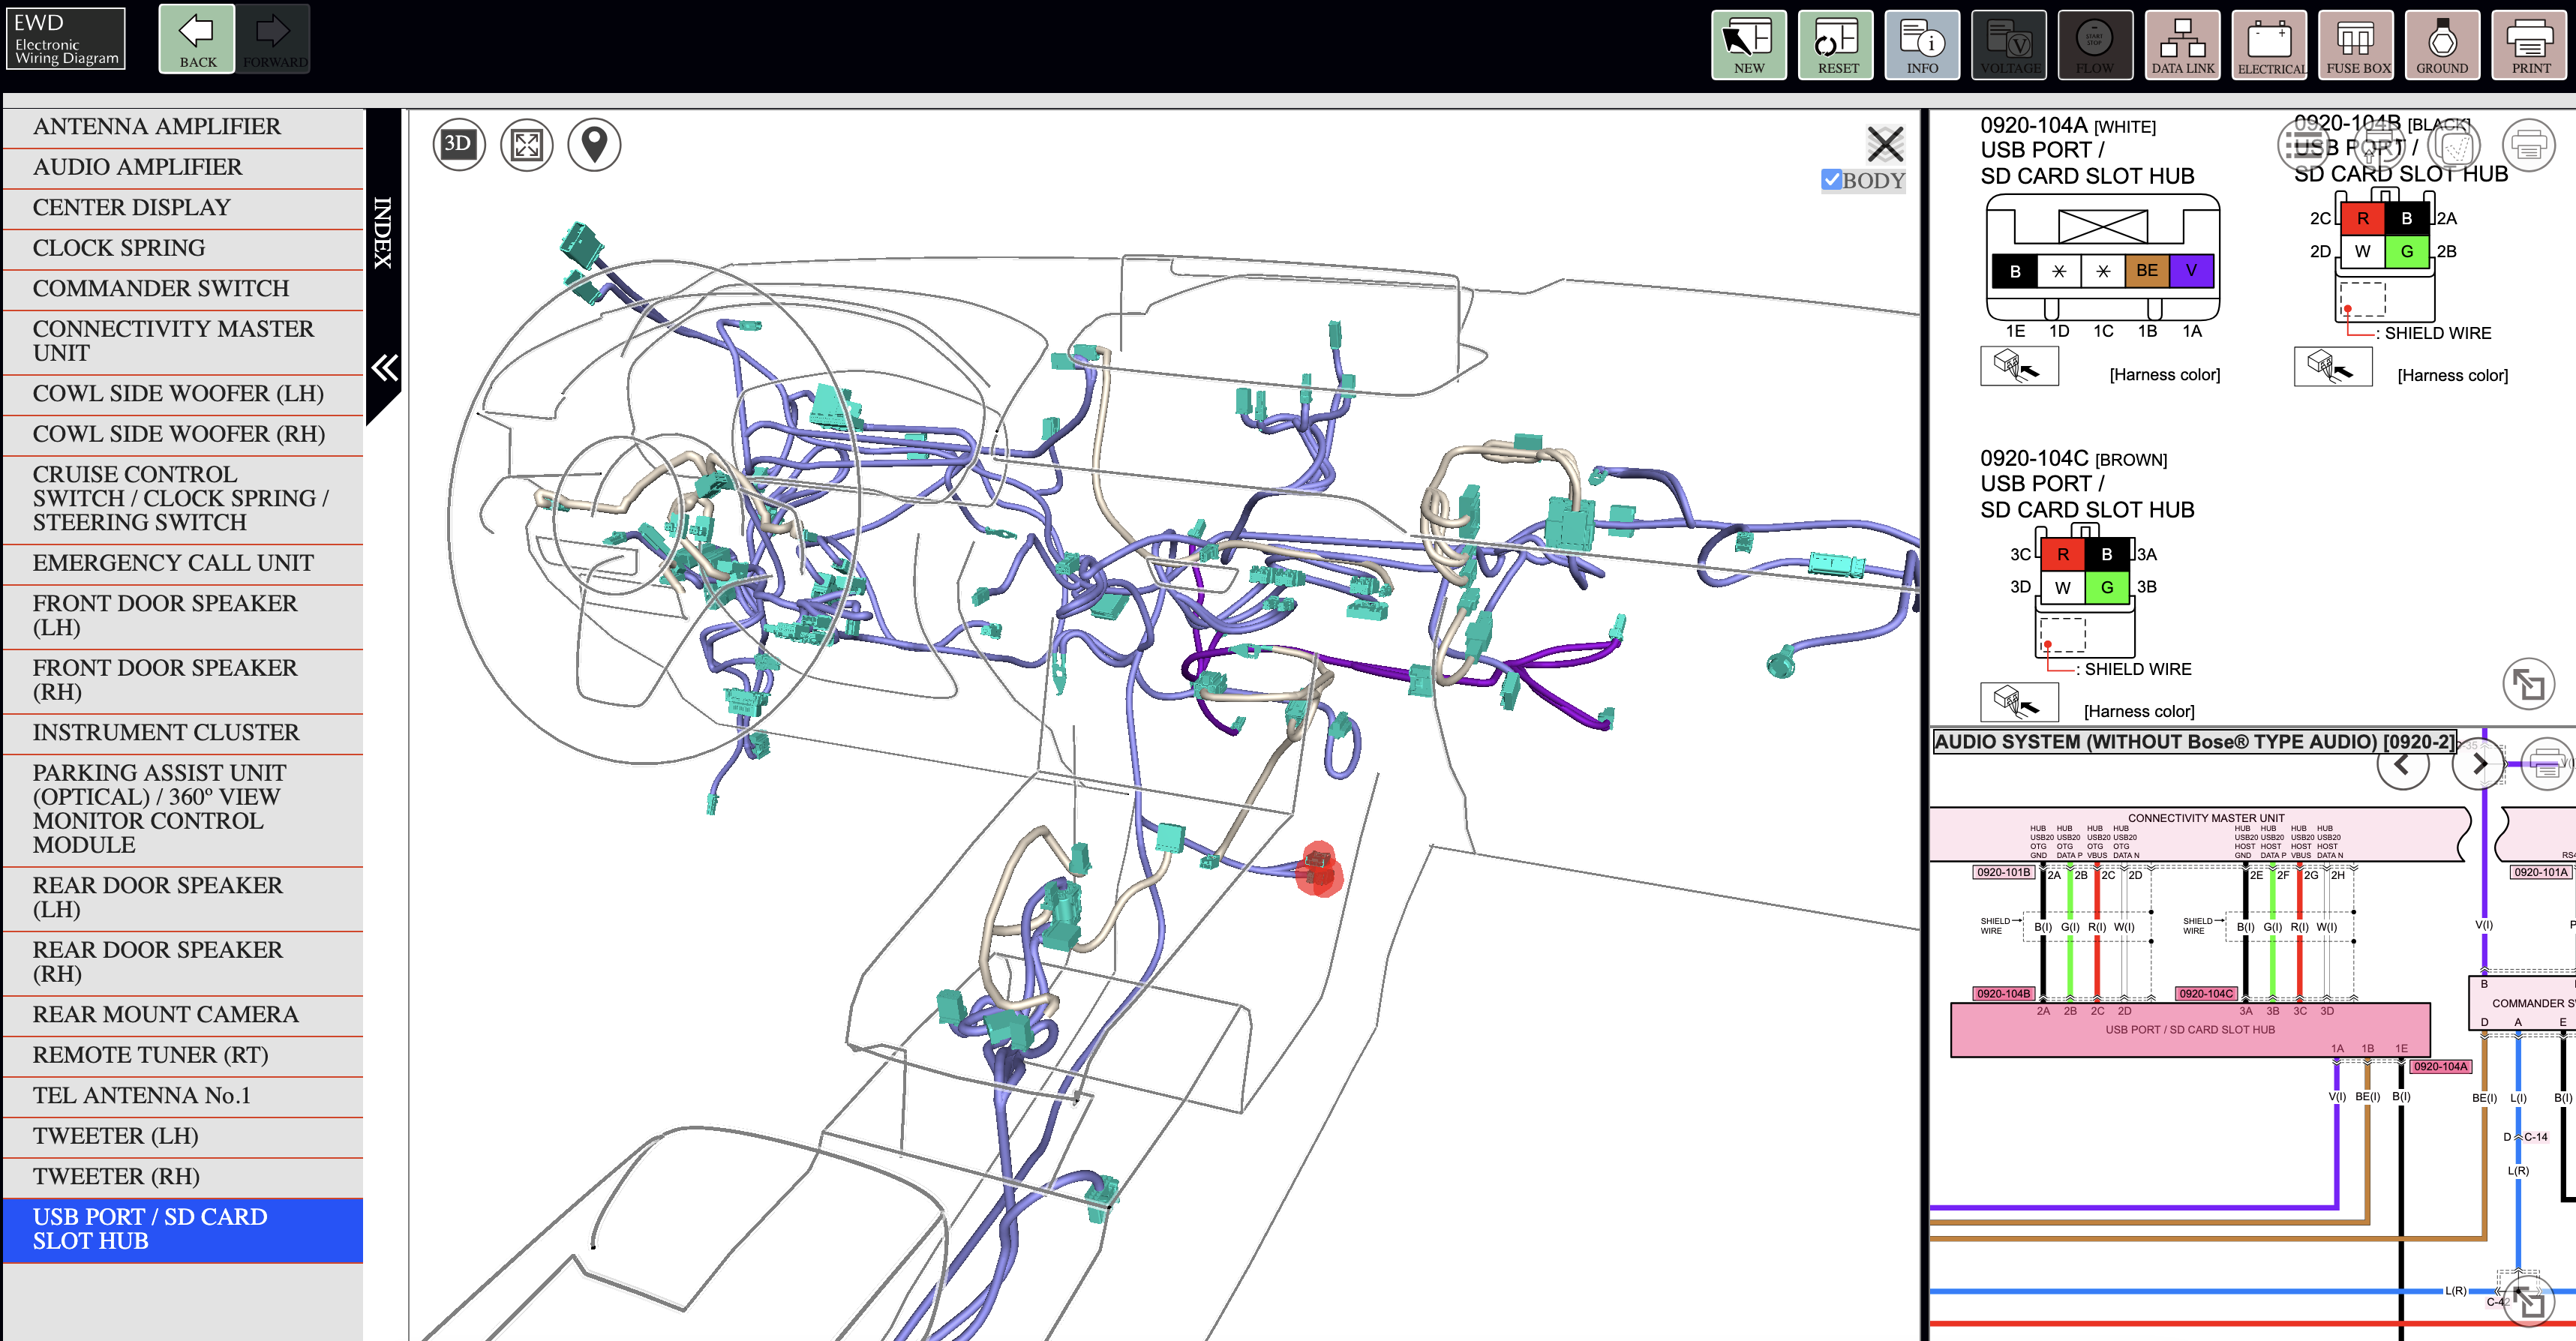
Task: Select REAR DOOR SPEAKER (RH) entry
Action: pyautogui.click(x=183, y=963)
